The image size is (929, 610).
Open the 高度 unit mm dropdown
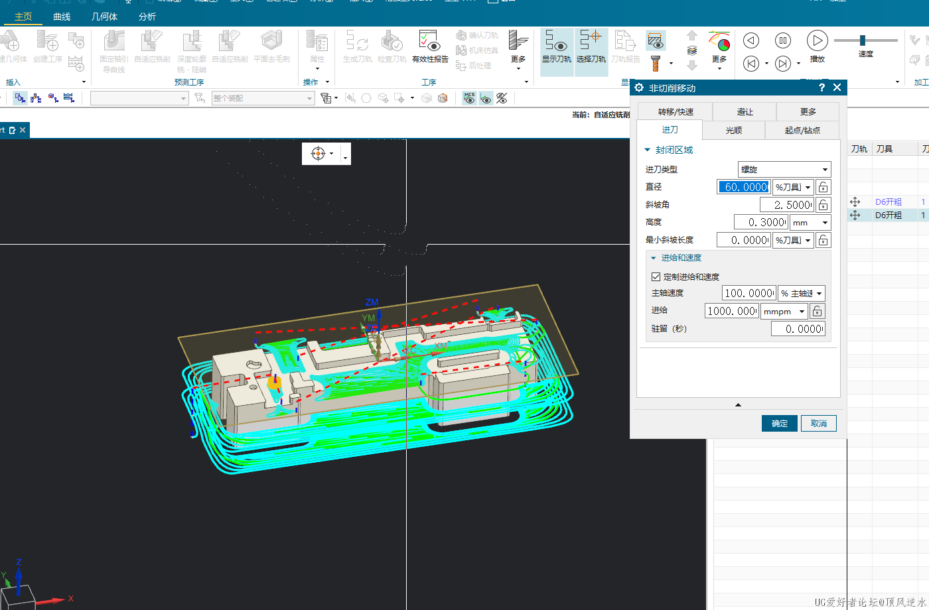(x=810, y=222)
